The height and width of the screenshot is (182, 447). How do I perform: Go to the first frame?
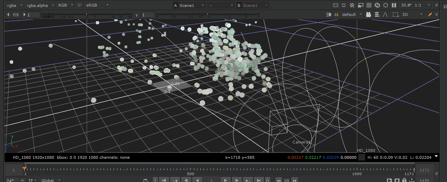point(164,180)
